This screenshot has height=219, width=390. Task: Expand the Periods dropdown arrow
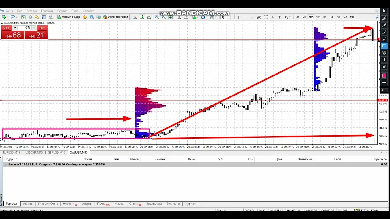click(207, 17)
